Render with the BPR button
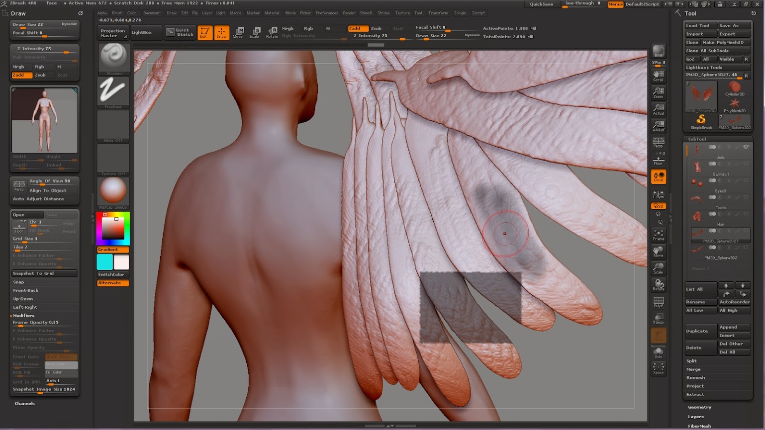Viewport: 765px width, 430px height. click(659, 52)
